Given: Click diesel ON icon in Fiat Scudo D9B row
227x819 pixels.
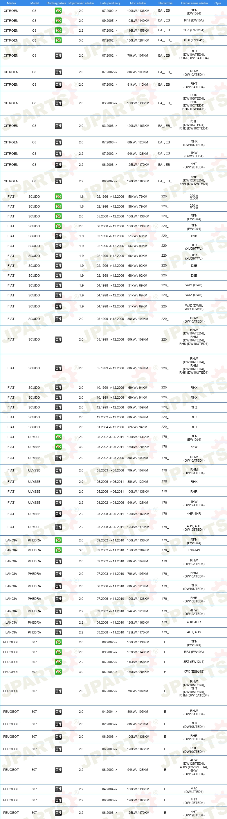Looking at the screenshot, I should pyautogui.click(x=58, y=236).
